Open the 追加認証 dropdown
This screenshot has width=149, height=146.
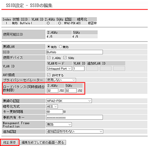click(75, 131)
